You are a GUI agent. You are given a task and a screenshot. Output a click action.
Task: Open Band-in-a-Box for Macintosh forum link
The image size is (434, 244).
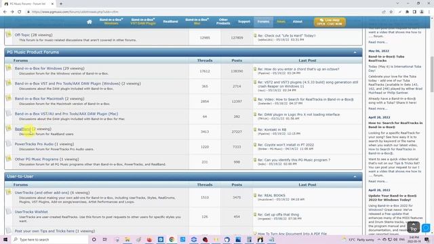pos(39,99)
